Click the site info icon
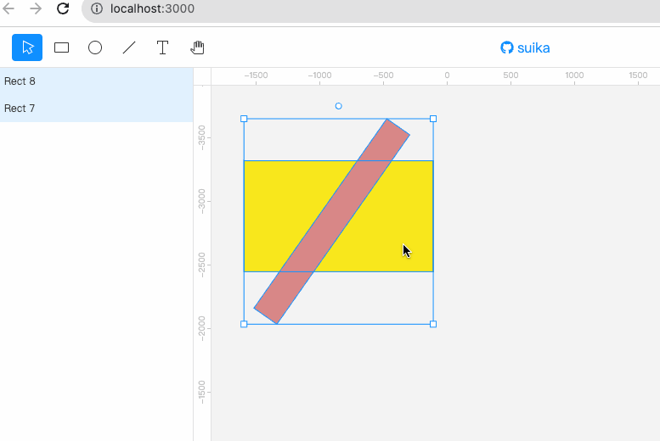660x441 pixels. click(x=97, y=8)
